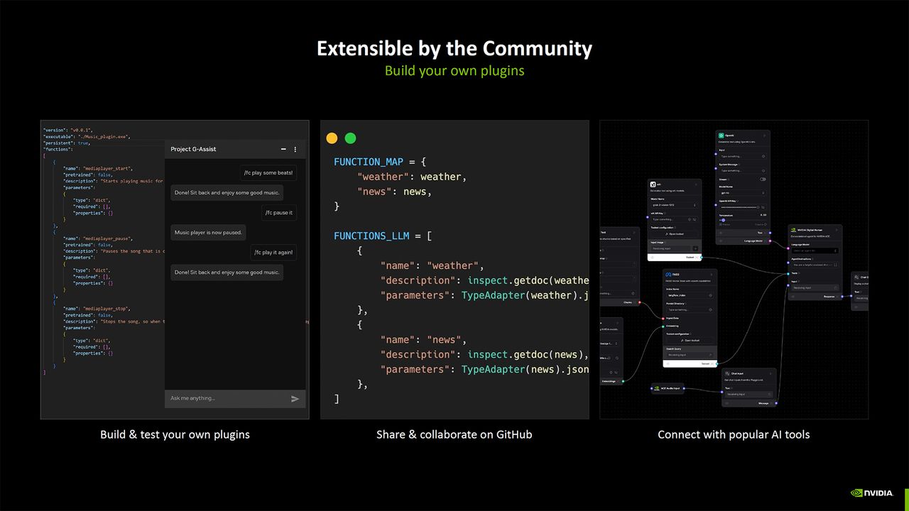Click the 'mediaplayer_stop' name in JSON code
The height and width of the screenshot is (511, 909).
[x=106, y=308]
